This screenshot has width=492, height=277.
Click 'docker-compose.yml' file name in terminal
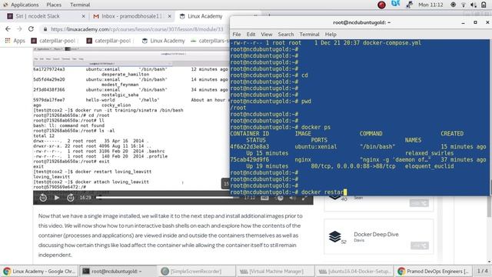[x=392, y=43]
